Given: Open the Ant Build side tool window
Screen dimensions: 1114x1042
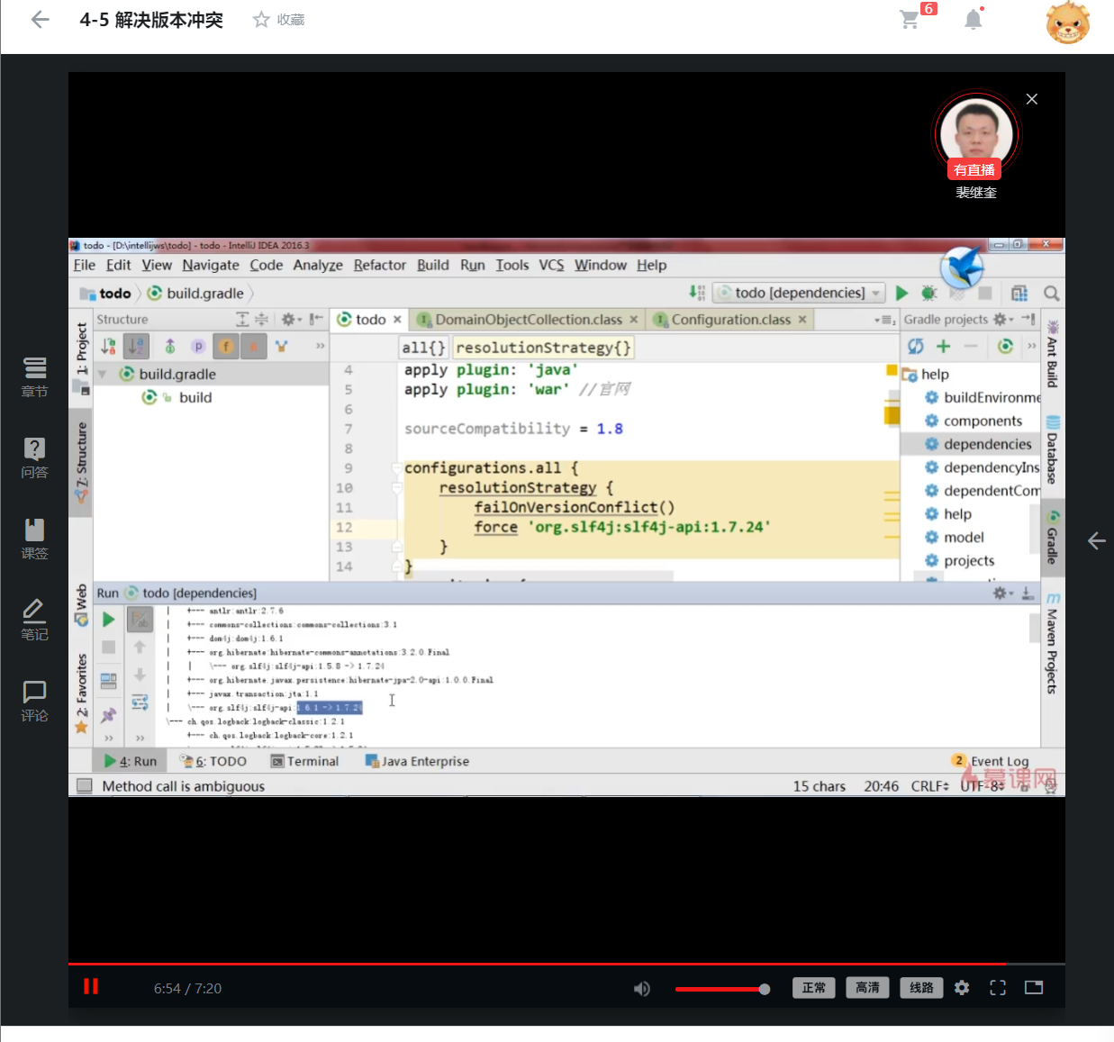Looking at the screenshot, I should pos(1052,354).
